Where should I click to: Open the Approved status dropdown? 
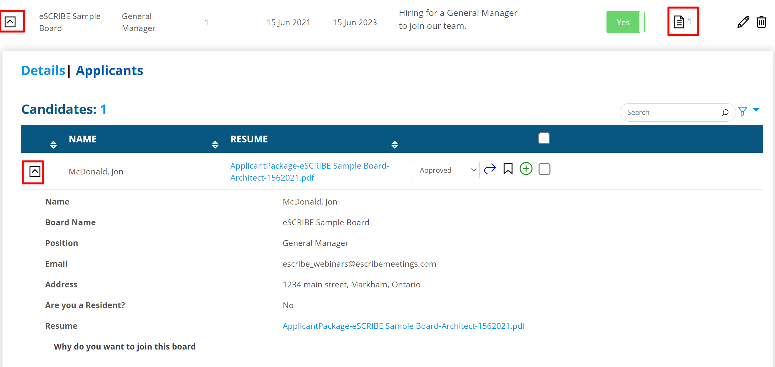click(x=444, y=170)
